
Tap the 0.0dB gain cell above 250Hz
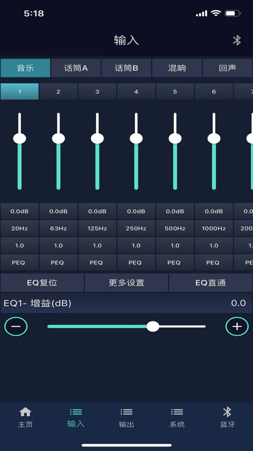point(136,211)
